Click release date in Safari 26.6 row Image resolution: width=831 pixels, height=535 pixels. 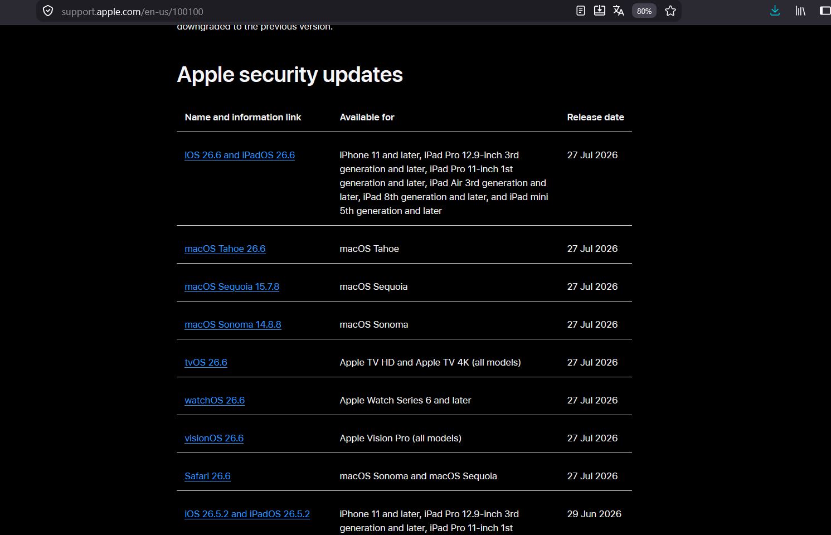[x=592, y=476]
